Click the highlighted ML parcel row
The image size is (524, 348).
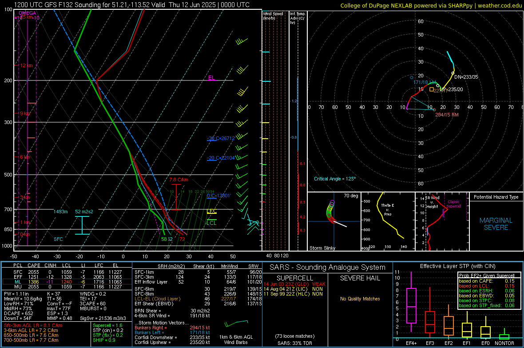pos(67,282)
